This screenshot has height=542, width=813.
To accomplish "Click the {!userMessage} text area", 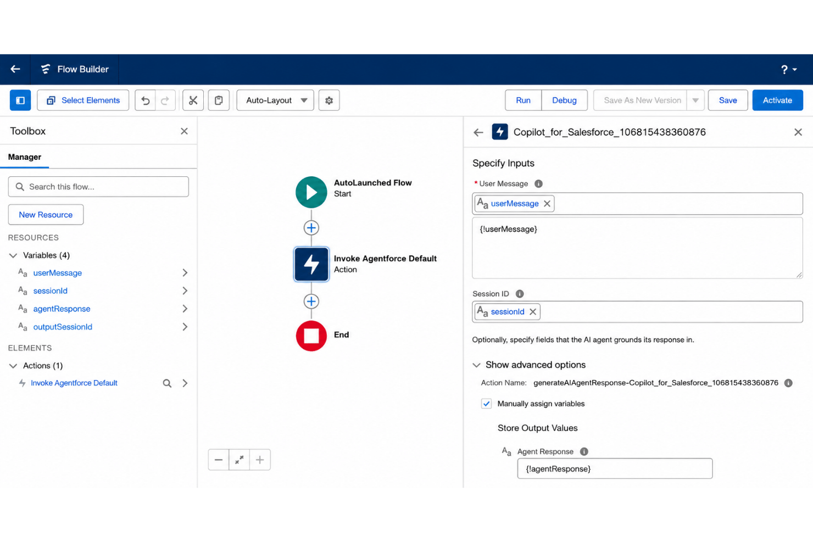I will pyautogui.click(x=637, y=248).
